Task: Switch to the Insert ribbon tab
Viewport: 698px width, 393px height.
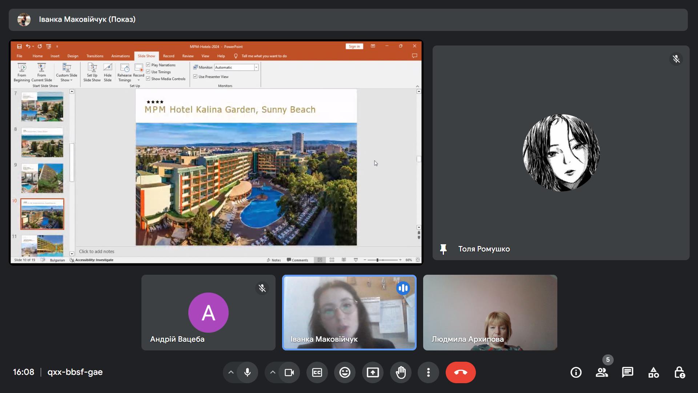Action: 55,56
